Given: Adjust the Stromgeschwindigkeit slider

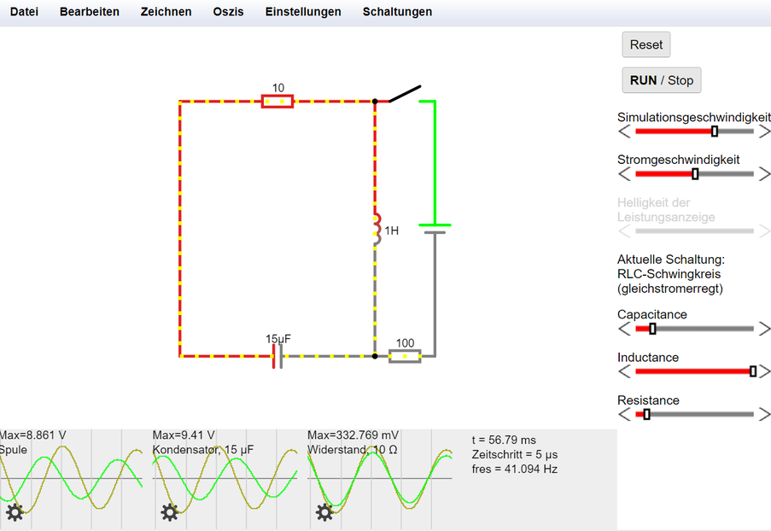Looking at the screenshot, I should 694,173.
